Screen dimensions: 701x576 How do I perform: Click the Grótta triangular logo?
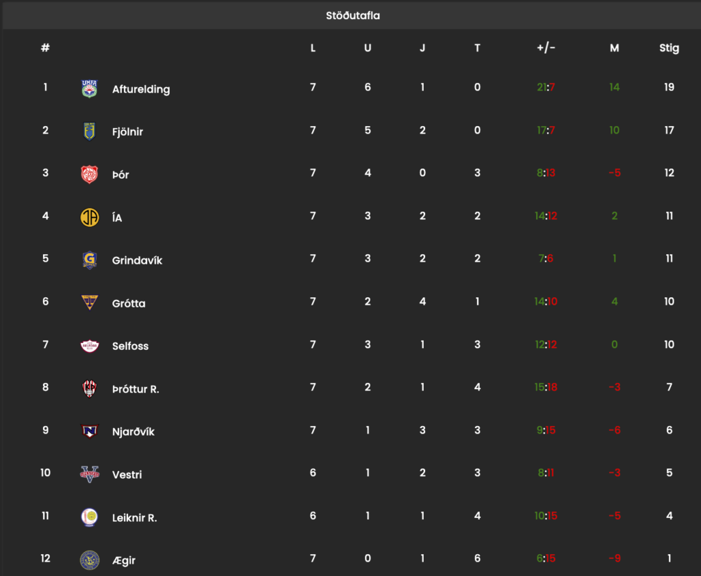(90, 303)
